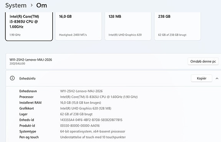Click PC name W11-25H2-Lenovo-MAJ-2026 in header card
Image resolution: width=221 pixels, height=142 pixels.
[31, 59]
